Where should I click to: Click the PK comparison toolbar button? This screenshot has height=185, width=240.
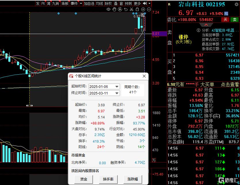click(x=43, y=3)
